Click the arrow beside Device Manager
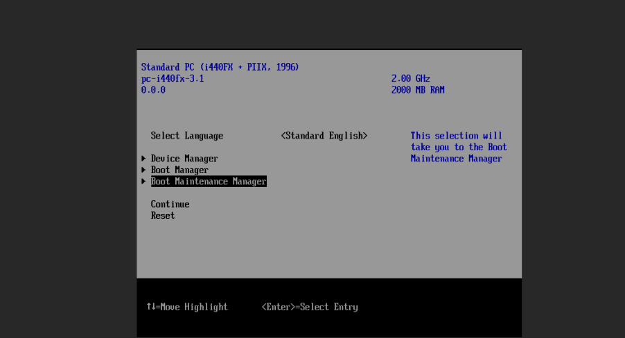 [x=143, y=159]
